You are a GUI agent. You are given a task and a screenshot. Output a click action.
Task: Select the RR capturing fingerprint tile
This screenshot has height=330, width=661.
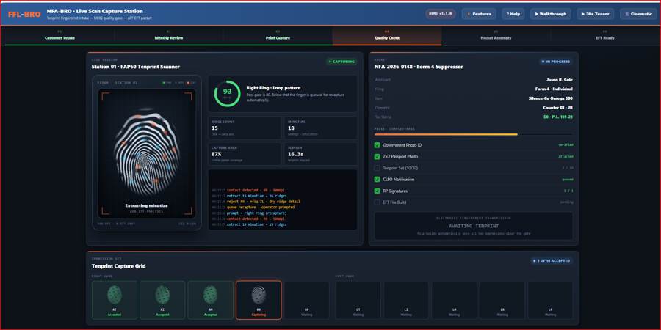click(259, 300)
